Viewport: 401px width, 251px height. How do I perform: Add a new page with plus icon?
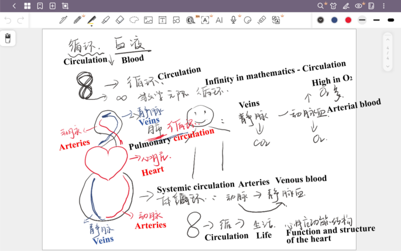pyautogui.click(x=53, y=6)
